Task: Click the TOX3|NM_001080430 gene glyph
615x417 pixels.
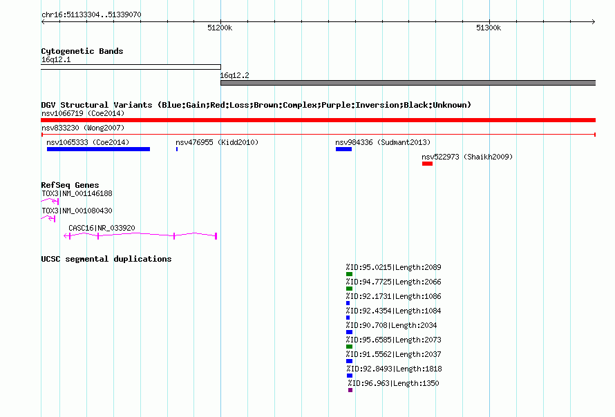Action: (x=48, y=218)
